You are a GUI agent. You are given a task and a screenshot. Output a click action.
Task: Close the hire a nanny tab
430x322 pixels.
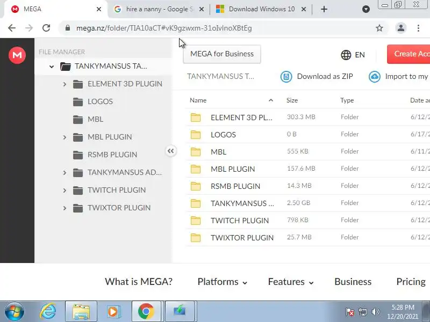(x=201, y=9)
